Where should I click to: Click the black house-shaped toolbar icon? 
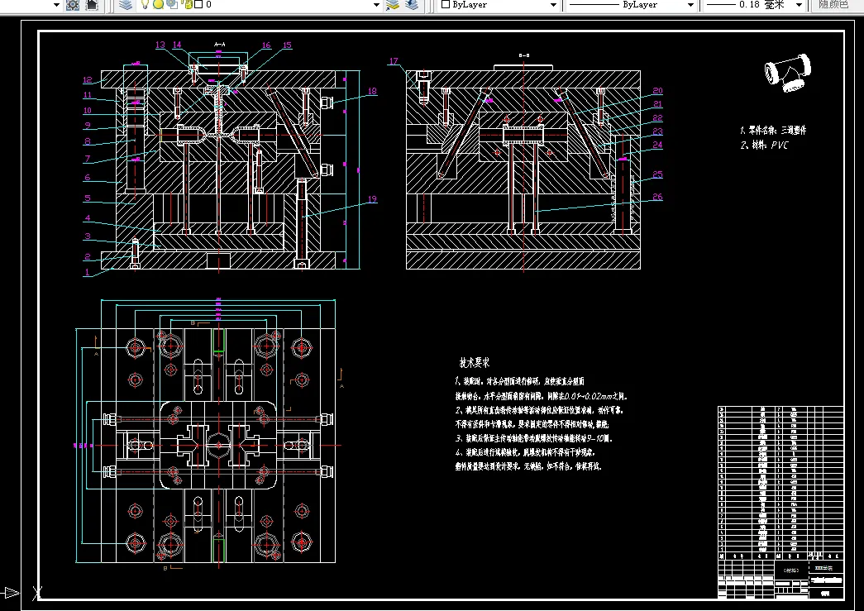click(x=92, y=5)
